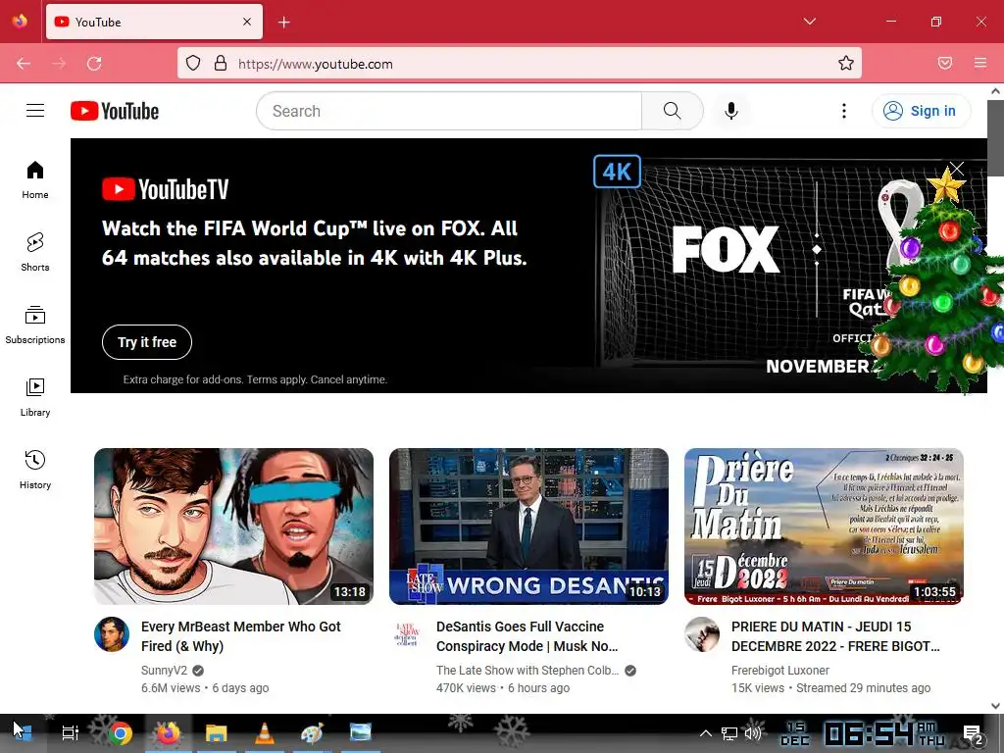Search with your voice microphone icon
Image resolution: width=1004 pixels, height=753 pixels.
(731, 111)
